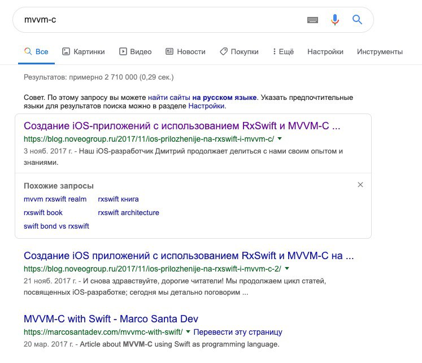
Task: Select the 'Все' results tab
Action: click(x=36, y=51)
